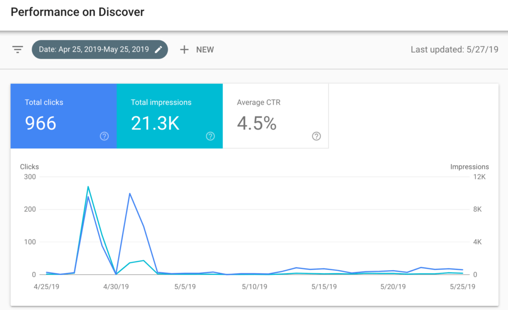Screen dimensions: 508x310
Task: Open the help icon in the Average CTR card
Action: tap(317, 136)
